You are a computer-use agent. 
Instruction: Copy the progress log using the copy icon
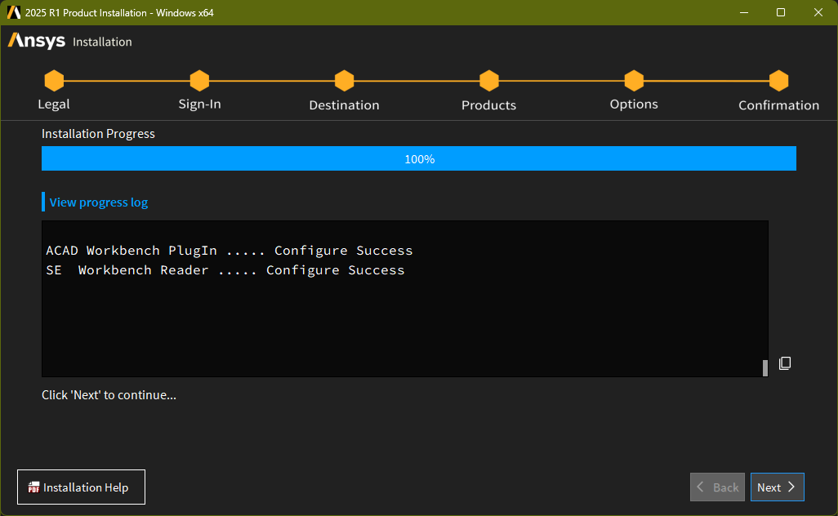(785, 363)
